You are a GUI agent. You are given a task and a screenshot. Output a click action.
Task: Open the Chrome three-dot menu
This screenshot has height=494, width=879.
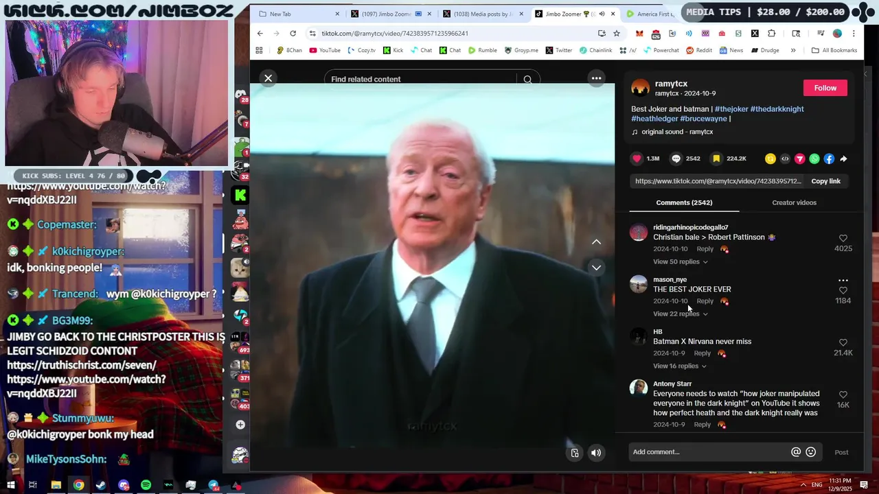(854, 33)
